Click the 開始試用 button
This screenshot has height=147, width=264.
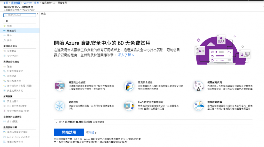pos(69,132)
